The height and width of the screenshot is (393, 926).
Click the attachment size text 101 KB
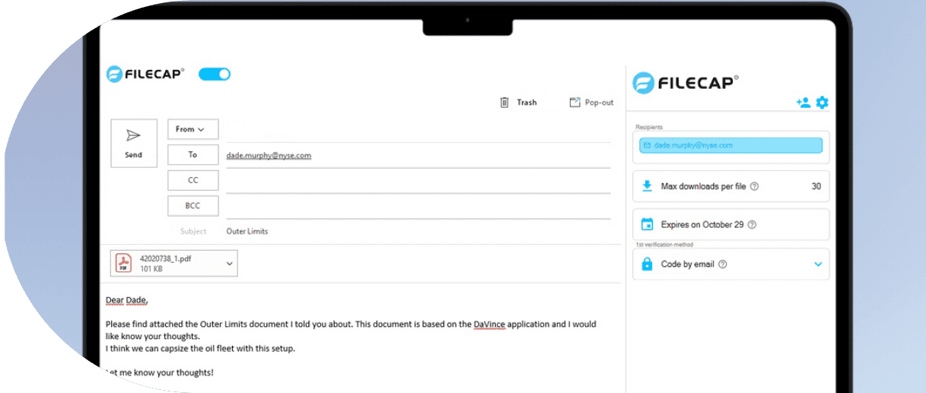tap(151, 269)
